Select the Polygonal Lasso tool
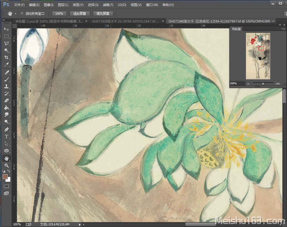Screen dimensions: 287x227 pyautogui.click(x=6, y=43)
